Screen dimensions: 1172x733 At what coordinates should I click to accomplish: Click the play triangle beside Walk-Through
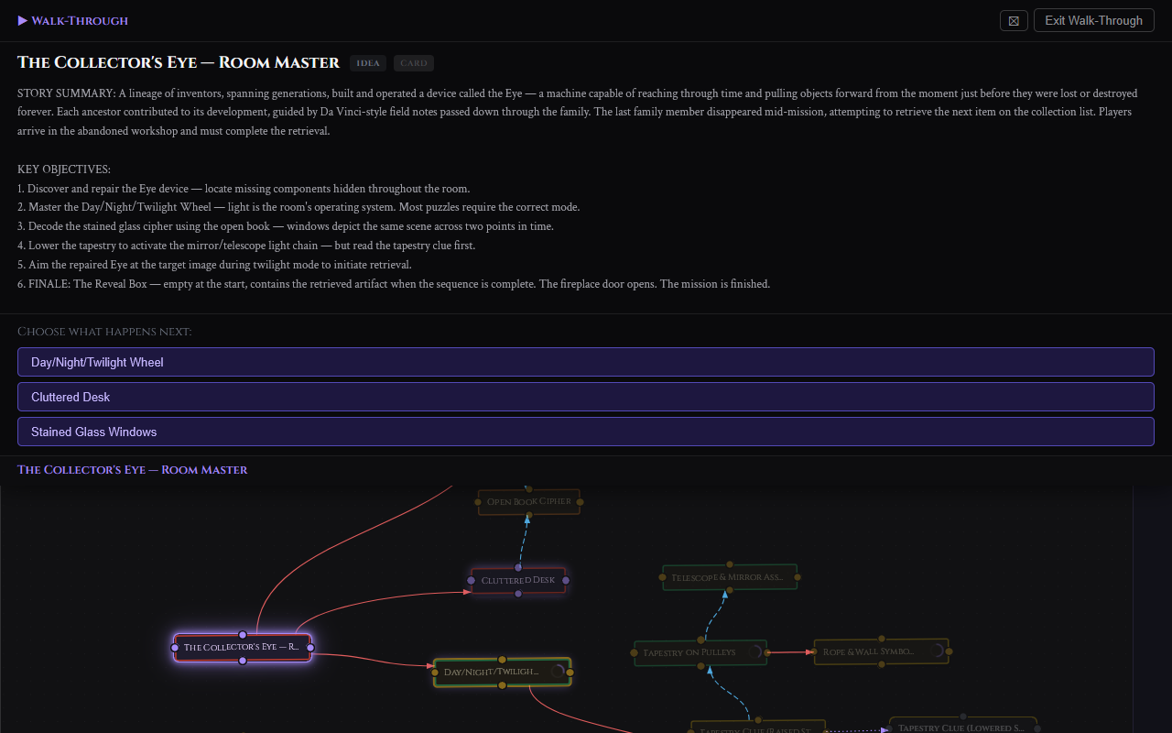(23, 20)
